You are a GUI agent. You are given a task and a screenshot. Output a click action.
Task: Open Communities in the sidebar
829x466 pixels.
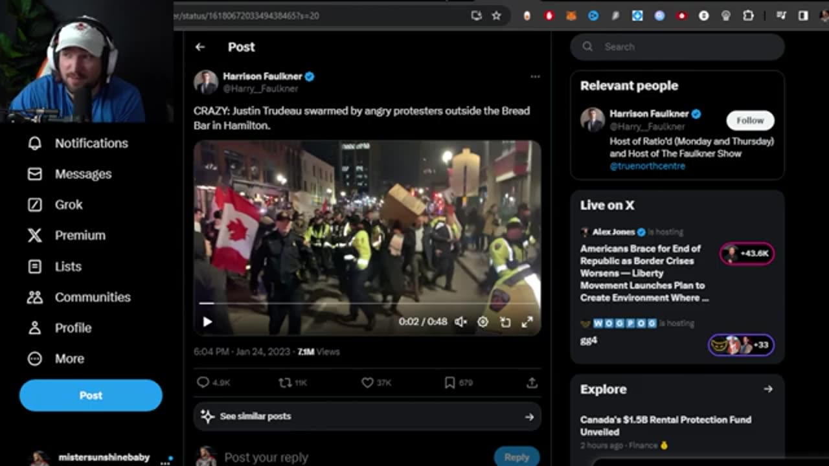tap(79, 297)
